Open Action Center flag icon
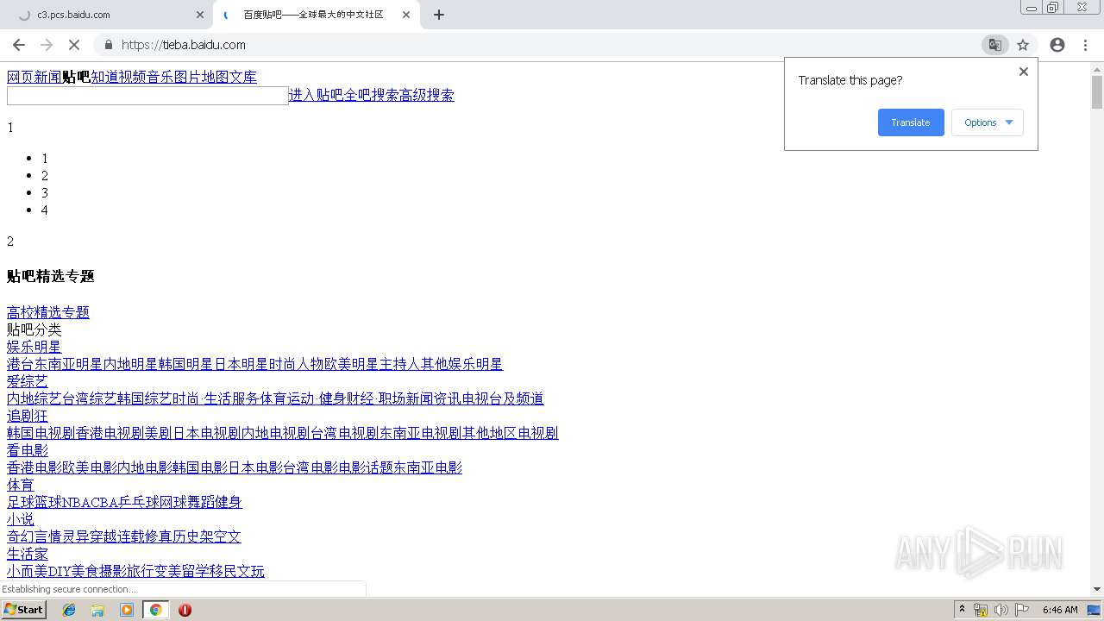 (1022, 610)
